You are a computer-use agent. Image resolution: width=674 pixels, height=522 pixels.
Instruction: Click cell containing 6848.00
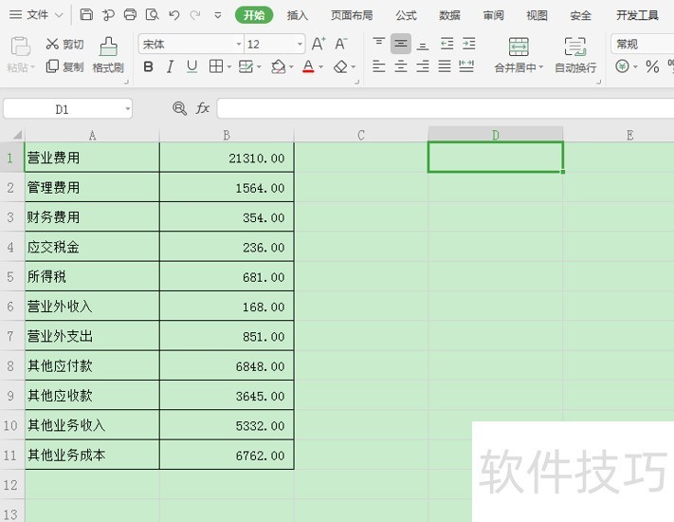coord(227,365)
